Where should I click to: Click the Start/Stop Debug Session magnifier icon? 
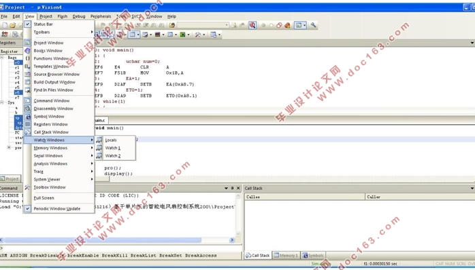click(x=252, y=25)
